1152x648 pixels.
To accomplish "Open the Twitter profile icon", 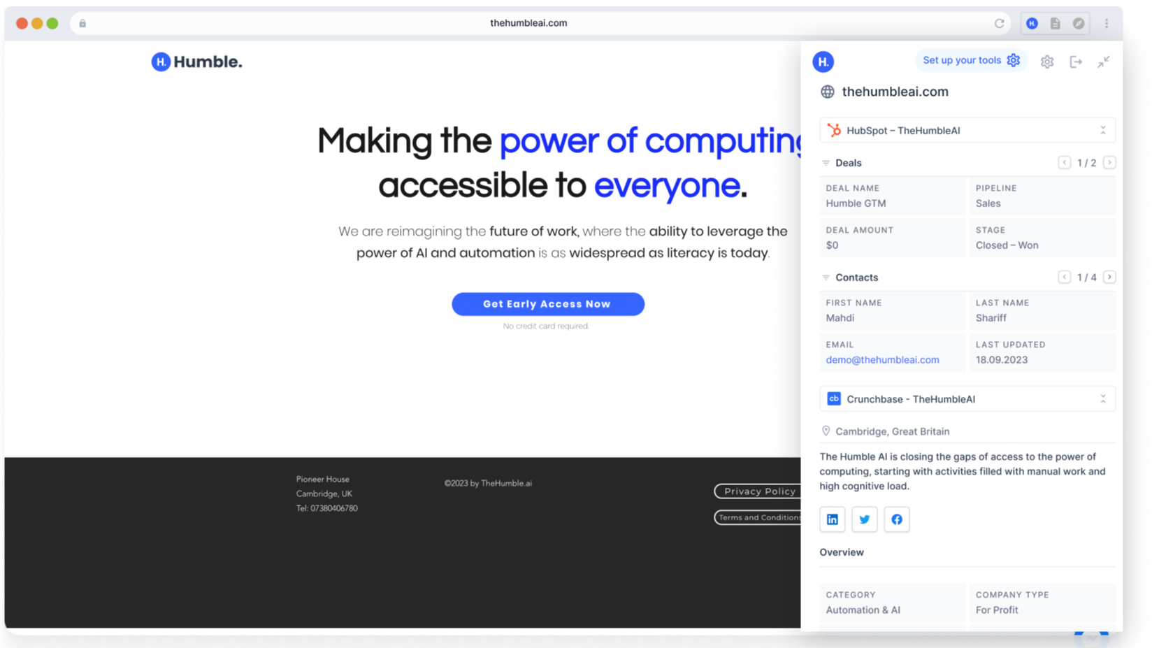I will [x=864, y=519].
